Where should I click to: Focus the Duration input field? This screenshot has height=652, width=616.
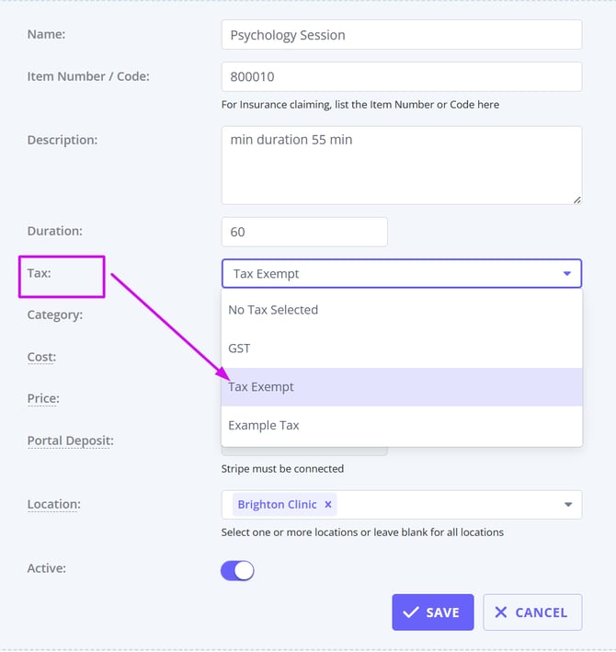303,232
